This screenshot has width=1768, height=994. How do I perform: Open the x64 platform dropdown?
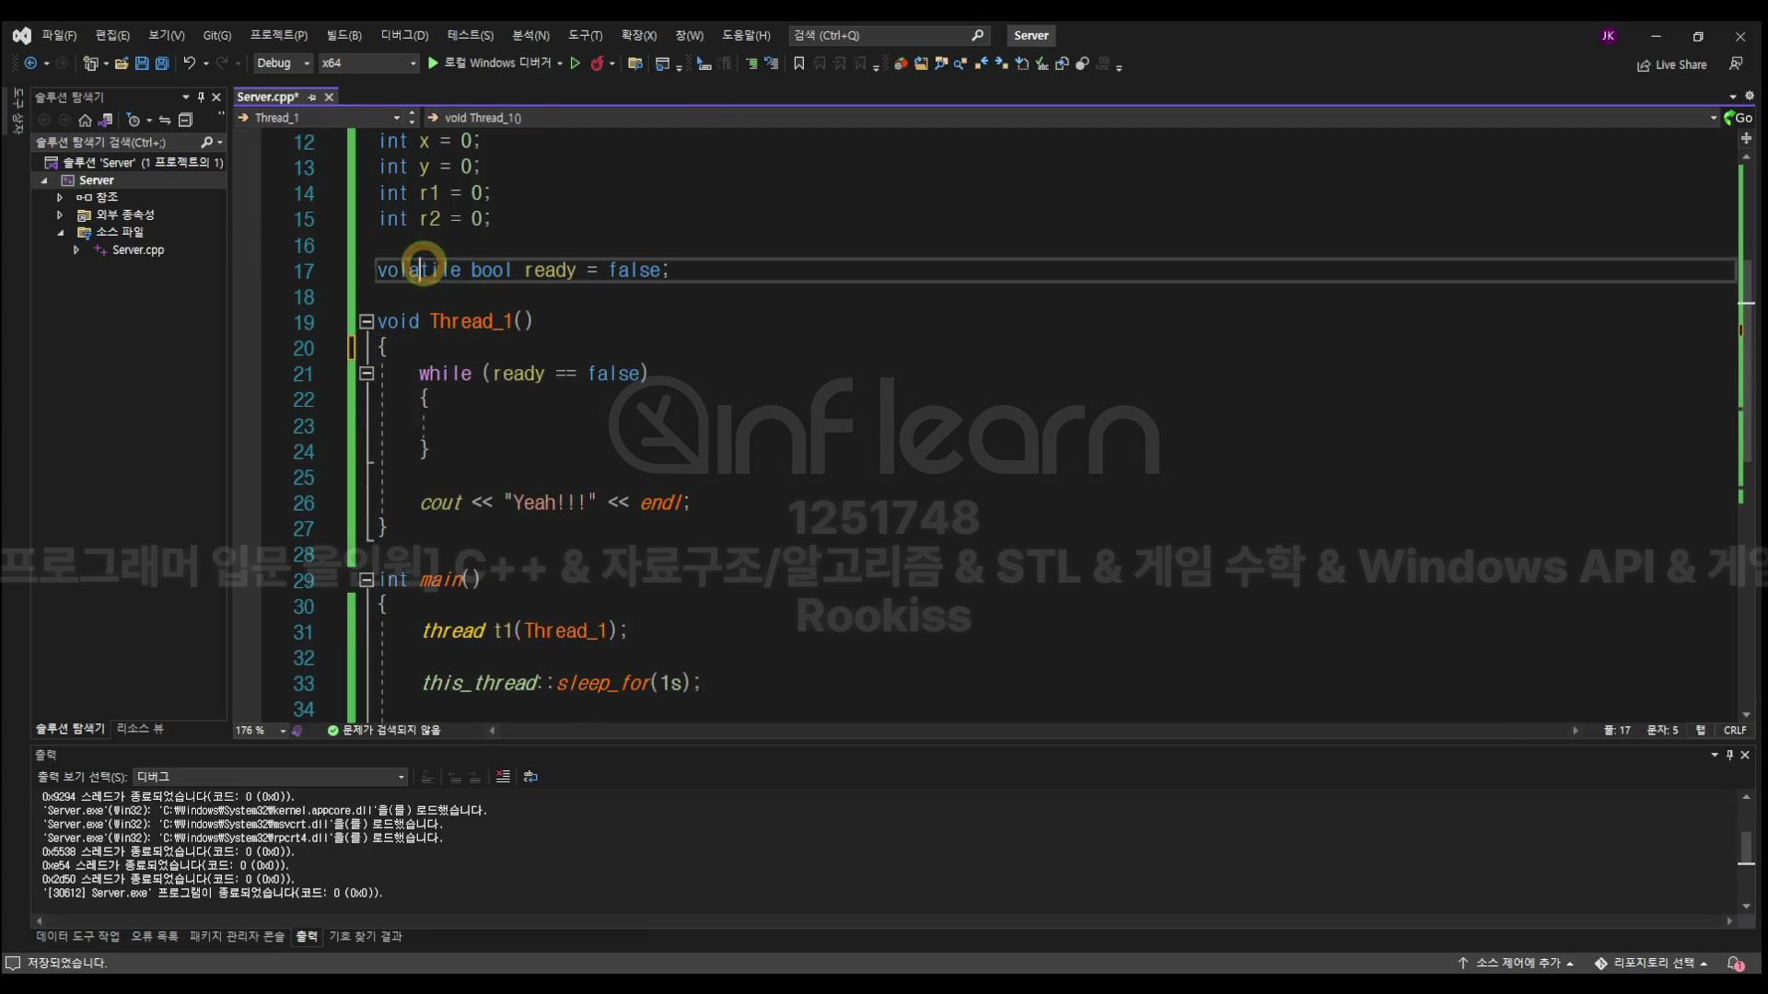click(413, 64)
